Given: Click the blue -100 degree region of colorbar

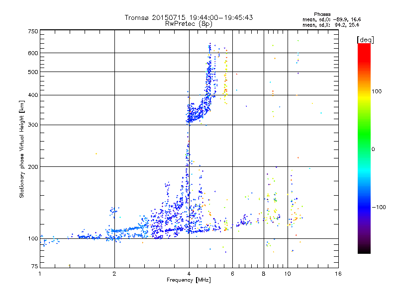Looking at the screenshot, I should pyautogui.click(x=364, y=207).
